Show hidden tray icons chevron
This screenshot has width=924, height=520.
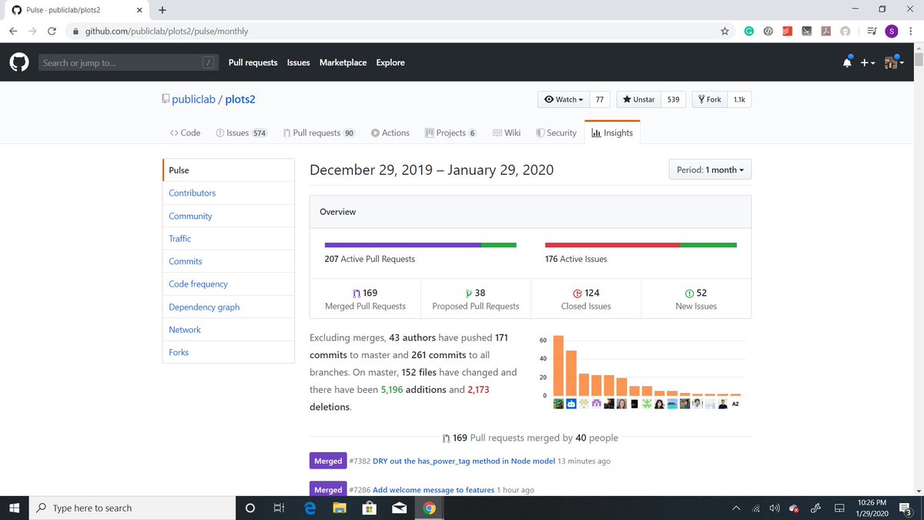coord(737,508)
